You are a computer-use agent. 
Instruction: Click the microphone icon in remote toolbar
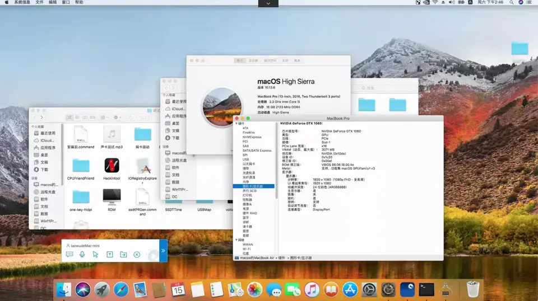pyautogui.click(x=82, y=255)
